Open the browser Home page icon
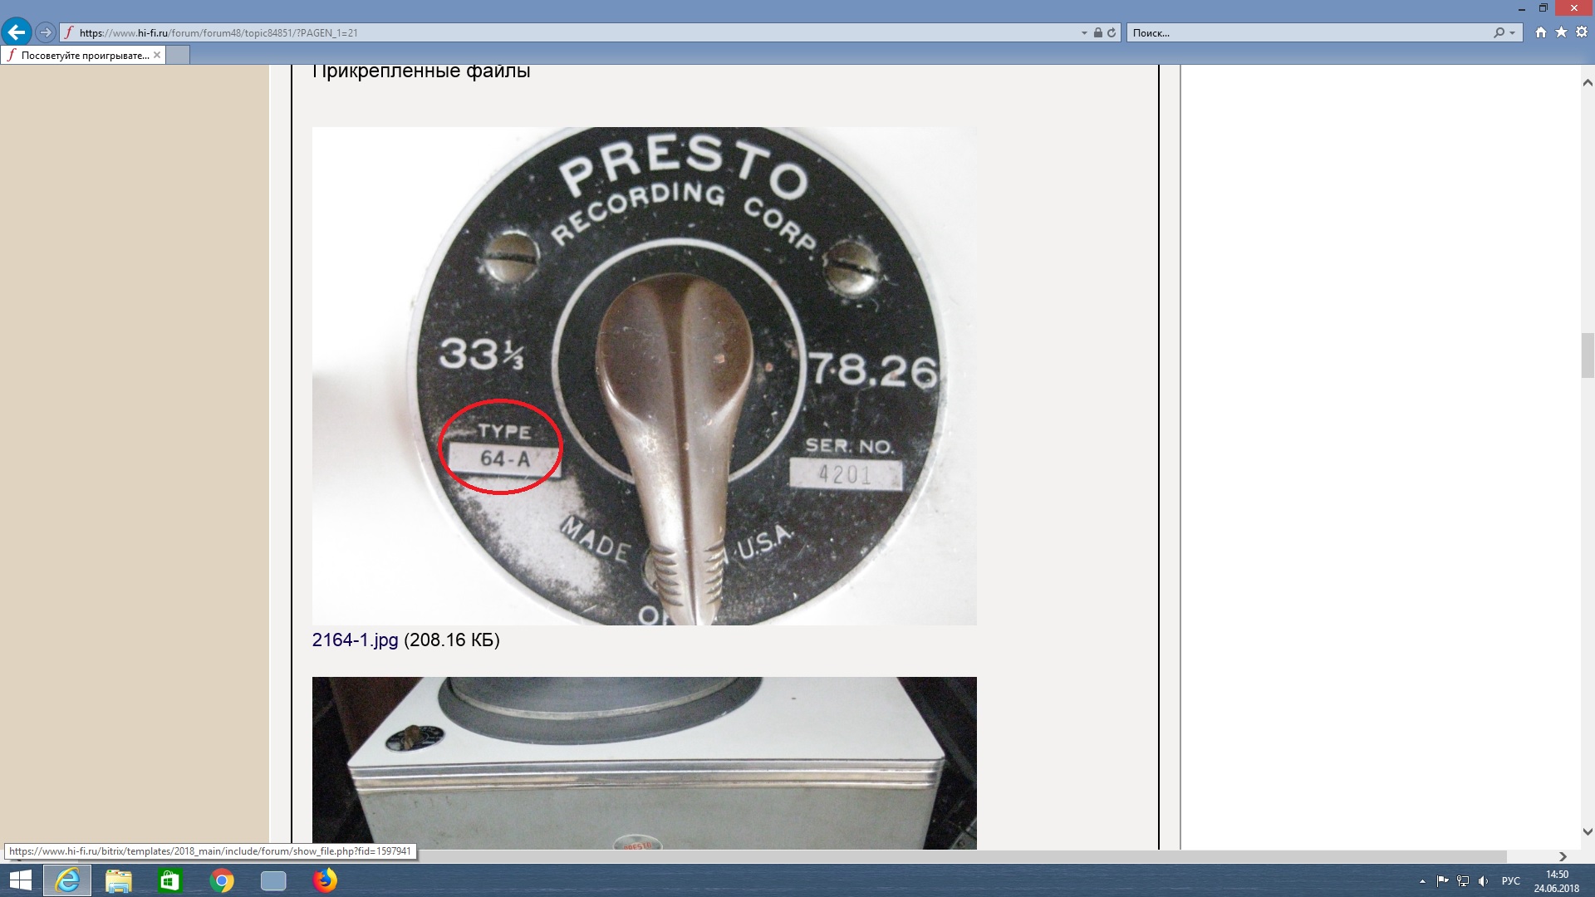The width and height of the screenshot is (1595, 897). tap(1541, 32)
